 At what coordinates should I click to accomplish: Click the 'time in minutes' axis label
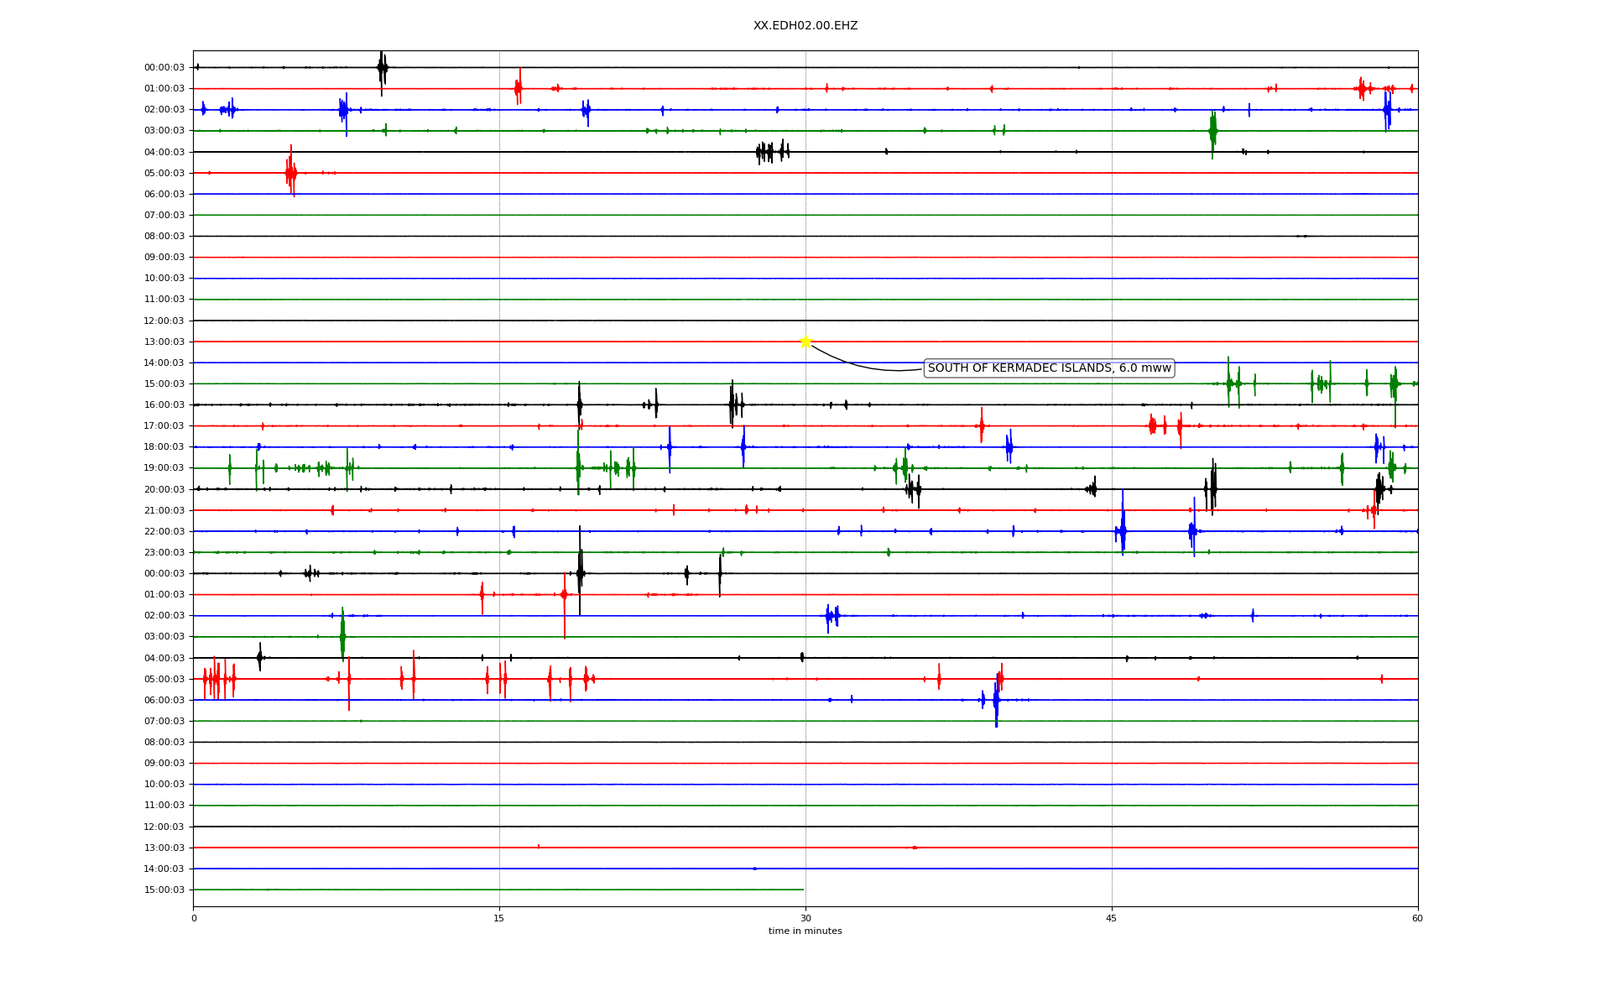805,931
